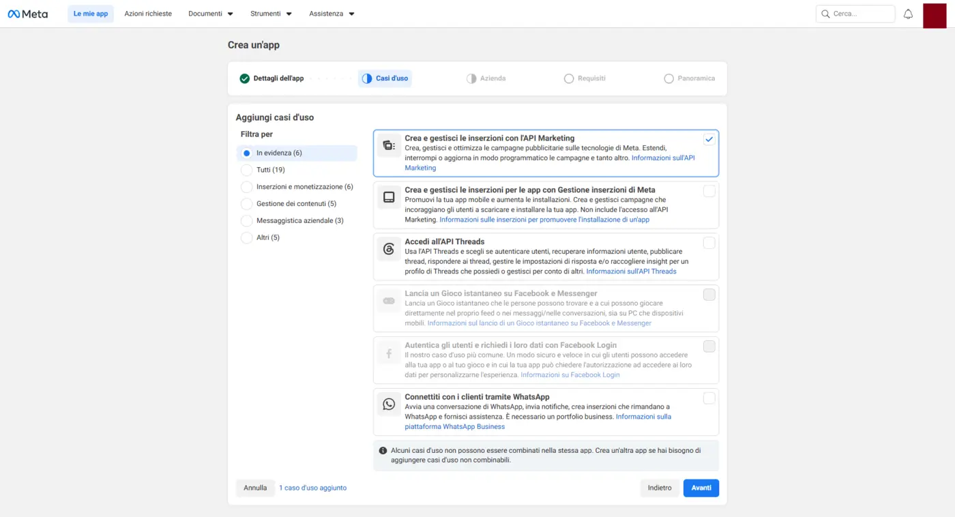Click the Annulla button
The height and width of the screenshot is (517, 955).
tap(255, 488)
